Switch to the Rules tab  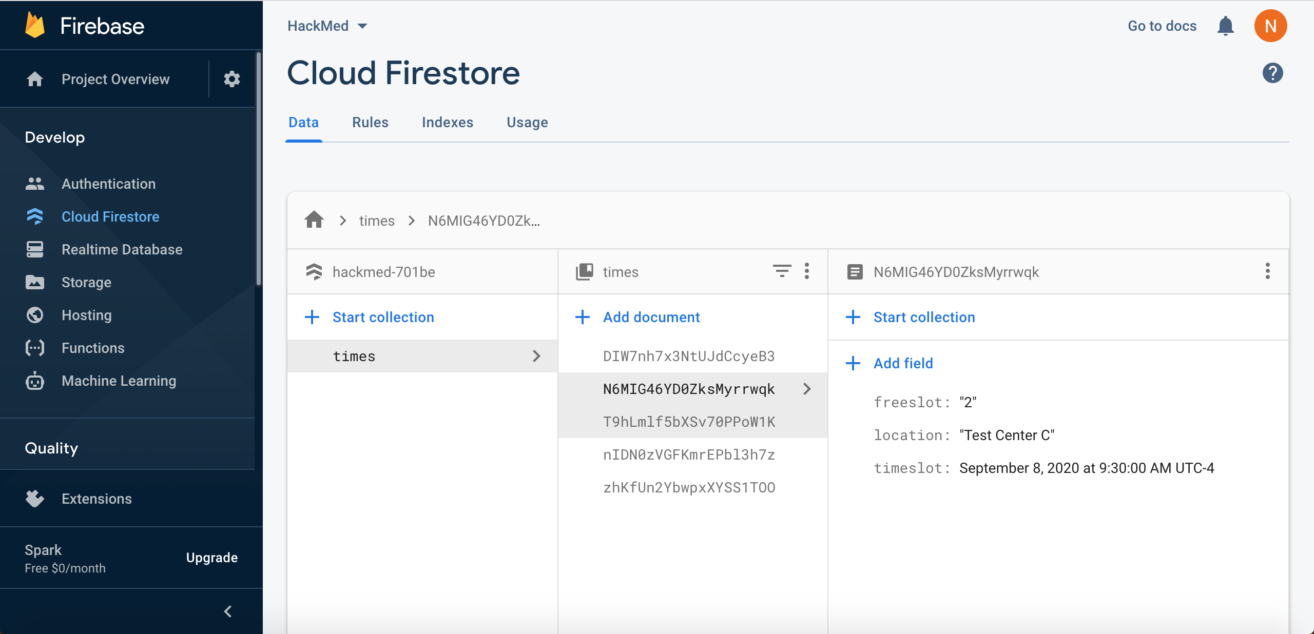click(x=370, y=122)
